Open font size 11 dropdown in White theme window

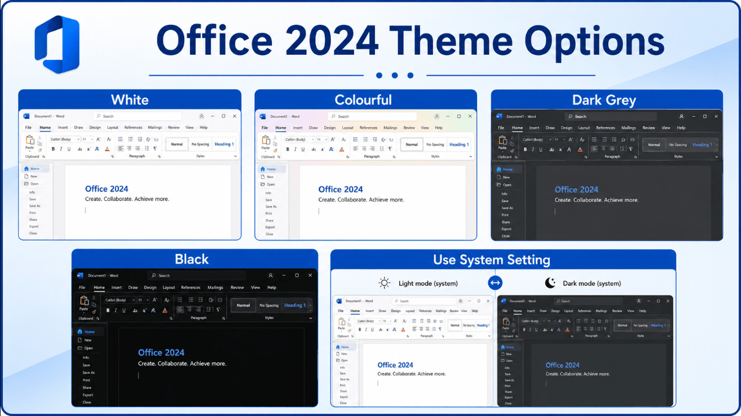pyautogui.click(x=88, y=139)
